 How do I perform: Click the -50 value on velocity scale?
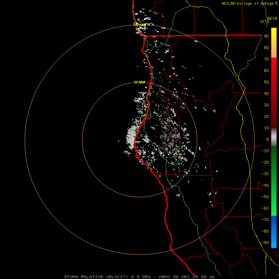tap(265, 197)
